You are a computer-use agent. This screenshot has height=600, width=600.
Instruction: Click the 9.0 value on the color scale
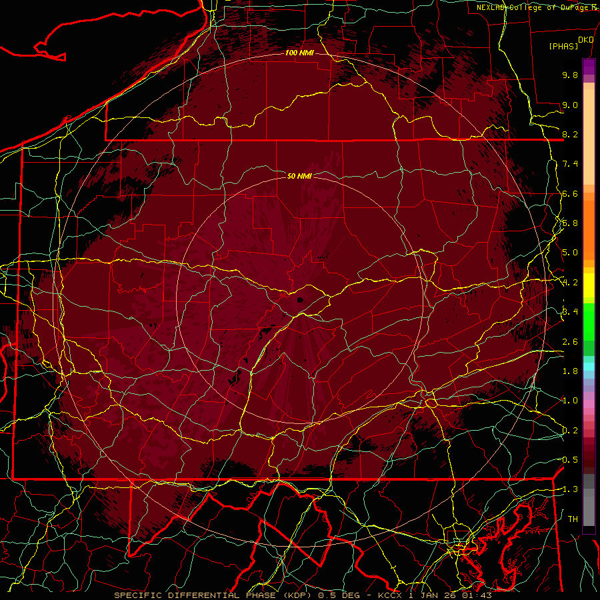pos(570,105)
